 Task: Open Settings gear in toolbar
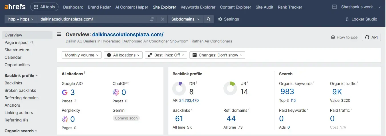click(x=228, y=19)
